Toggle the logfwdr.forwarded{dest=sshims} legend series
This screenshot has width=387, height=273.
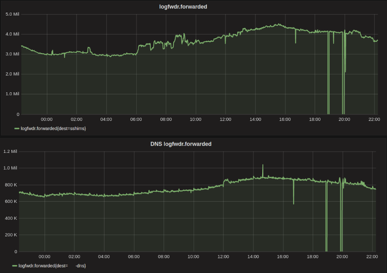pos(53,129)
